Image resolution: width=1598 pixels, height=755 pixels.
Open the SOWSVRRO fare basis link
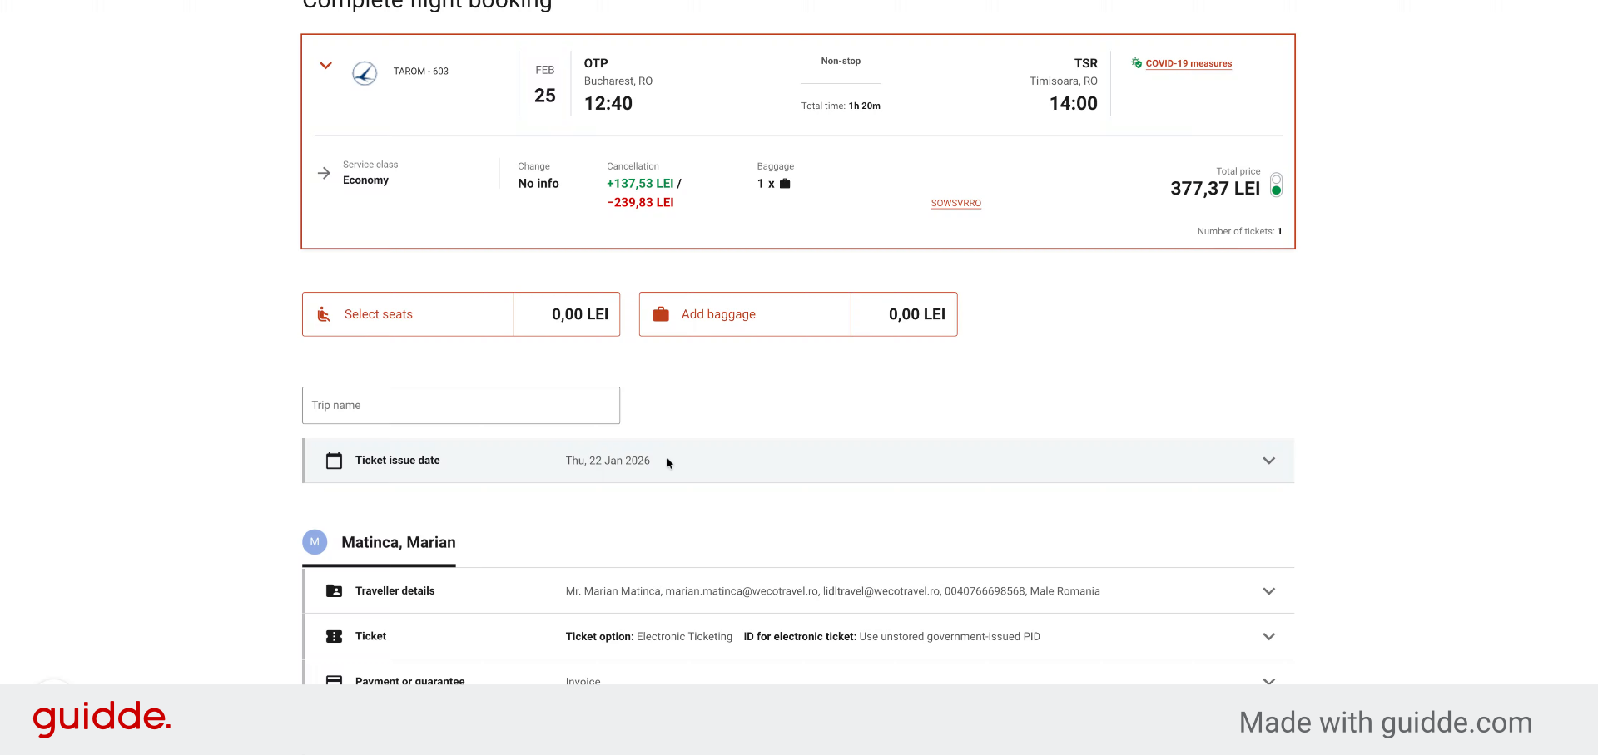(956, 203)
